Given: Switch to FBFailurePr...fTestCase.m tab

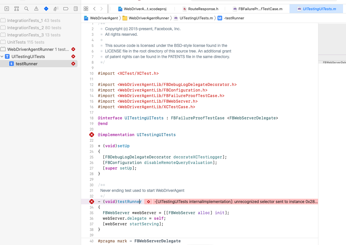Looking at the screenshot, I should click(258, 9).
